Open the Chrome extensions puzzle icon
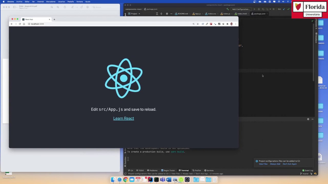The height and width of the screenshot is (184, 328). 227,24
